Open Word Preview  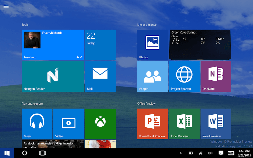pos(216,124)
